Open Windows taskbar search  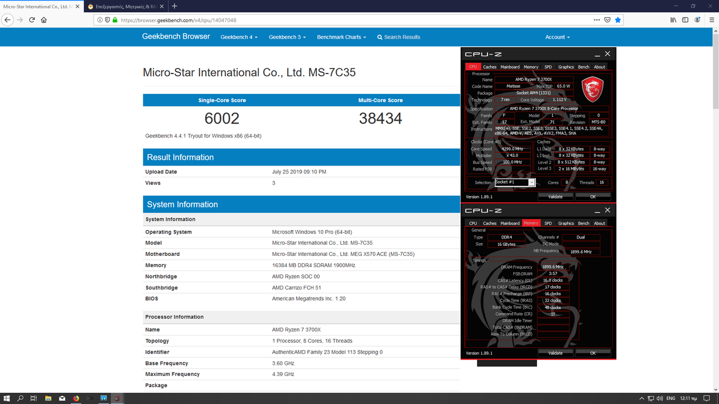point(20,398)
